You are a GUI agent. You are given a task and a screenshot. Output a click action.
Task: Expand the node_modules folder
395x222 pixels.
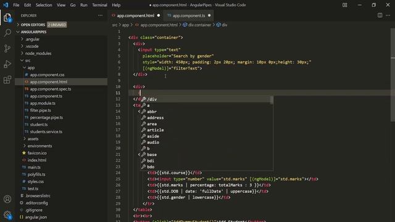(x=38, y=54)
